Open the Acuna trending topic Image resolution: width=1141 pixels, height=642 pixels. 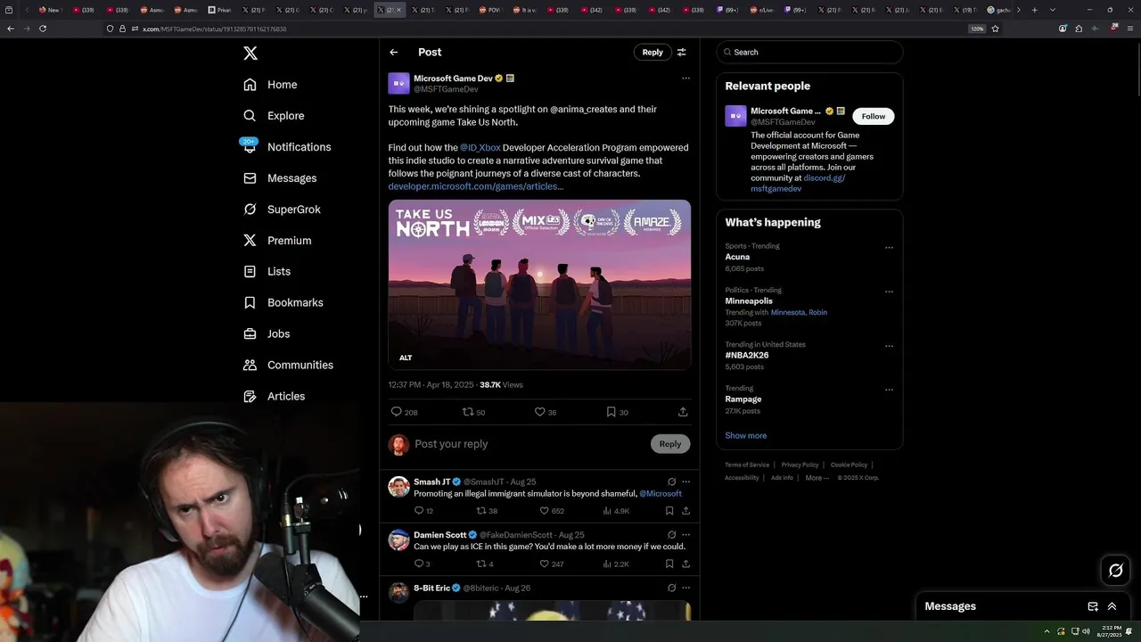click(x=737, y=257)
